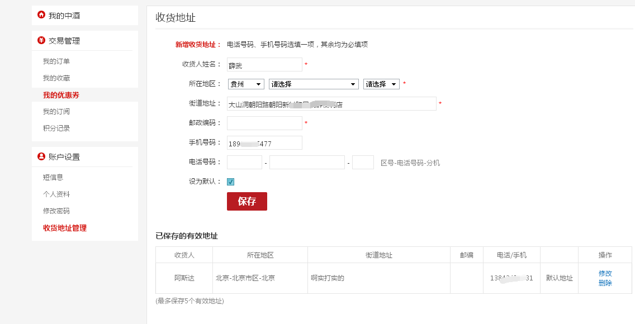Click the 手机号码 input field
Viewport: 635px width, 324px height.
264,143
